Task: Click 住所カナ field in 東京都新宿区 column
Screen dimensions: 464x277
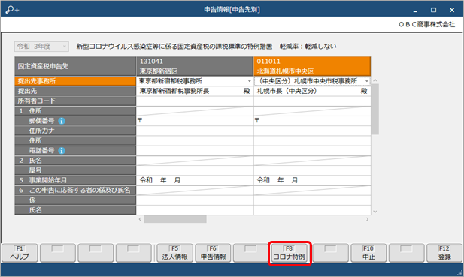Action: coord(195,131)
